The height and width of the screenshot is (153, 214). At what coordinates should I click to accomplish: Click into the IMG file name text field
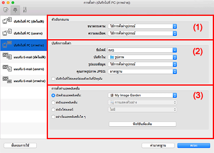[140, 50]
